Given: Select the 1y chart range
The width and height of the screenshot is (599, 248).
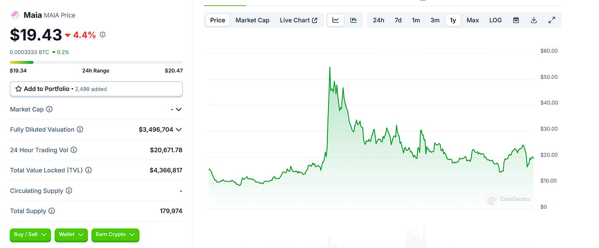Looking at the screenshot, I should coord(453,20).
